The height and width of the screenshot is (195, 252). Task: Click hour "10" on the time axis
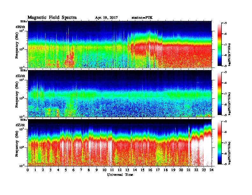pyautogui.click(x=104, y=170)
